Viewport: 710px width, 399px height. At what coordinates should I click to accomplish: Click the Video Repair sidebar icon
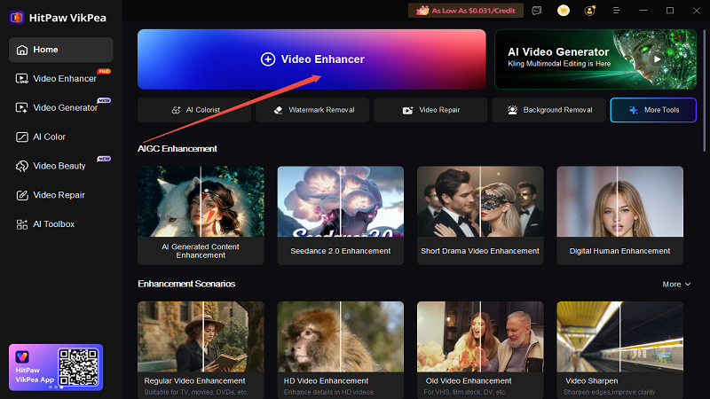click(21, 195)
